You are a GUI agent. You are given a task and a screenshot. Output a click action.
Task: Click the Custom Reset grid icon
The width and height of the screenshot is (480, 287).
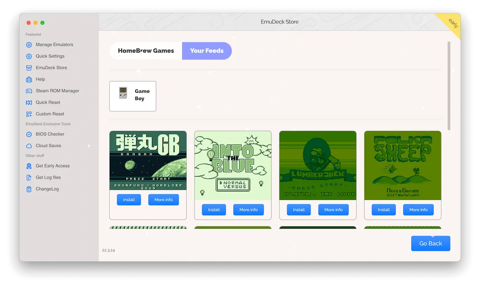pyautogui.click(x=29, y=114)
